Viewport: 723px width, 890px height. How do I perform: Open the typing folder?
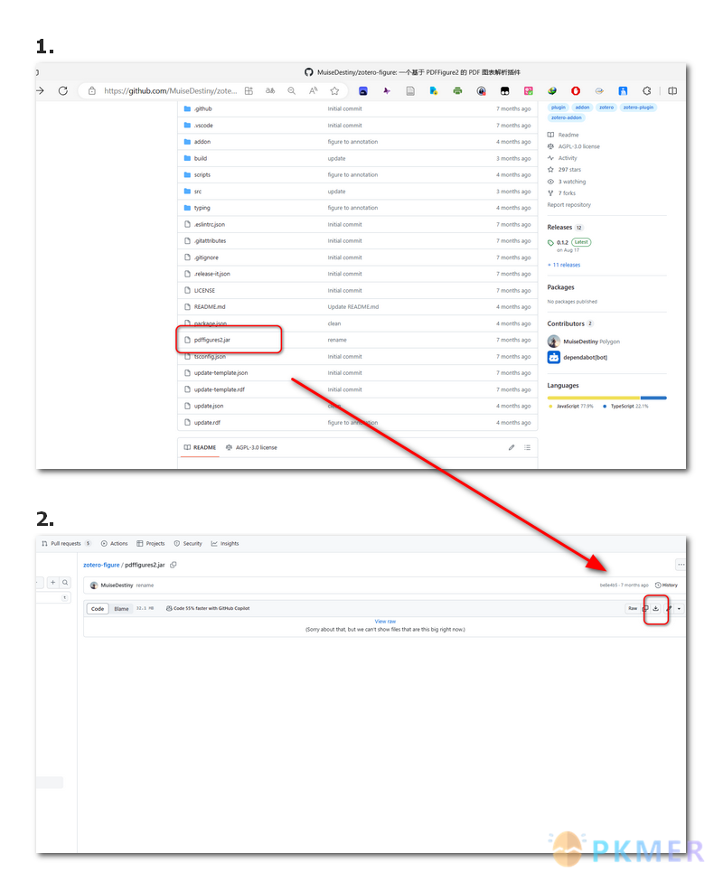coord(202,208)
